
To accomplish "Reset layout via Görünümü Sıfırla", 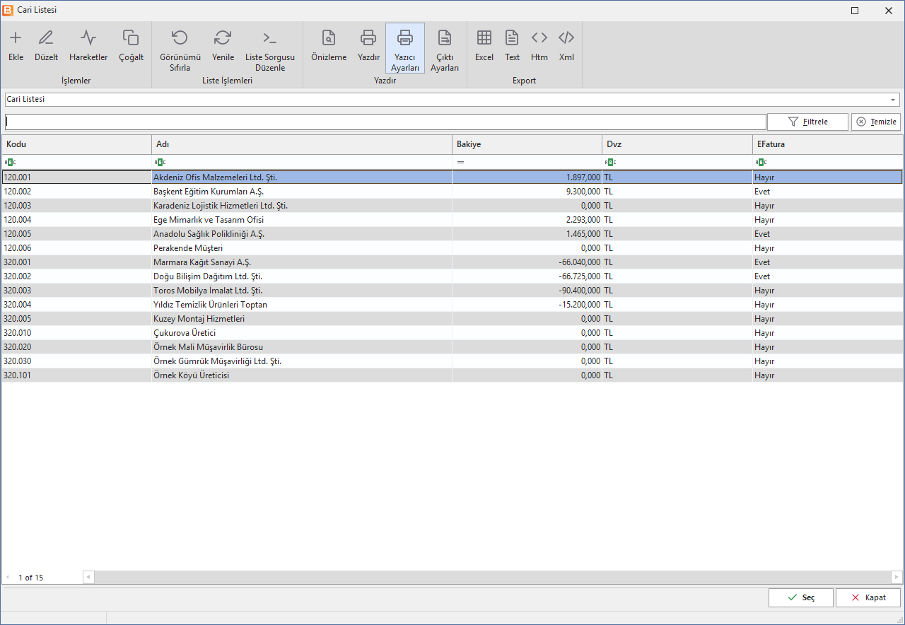I will pyautogui.click(x=180, y=49).
